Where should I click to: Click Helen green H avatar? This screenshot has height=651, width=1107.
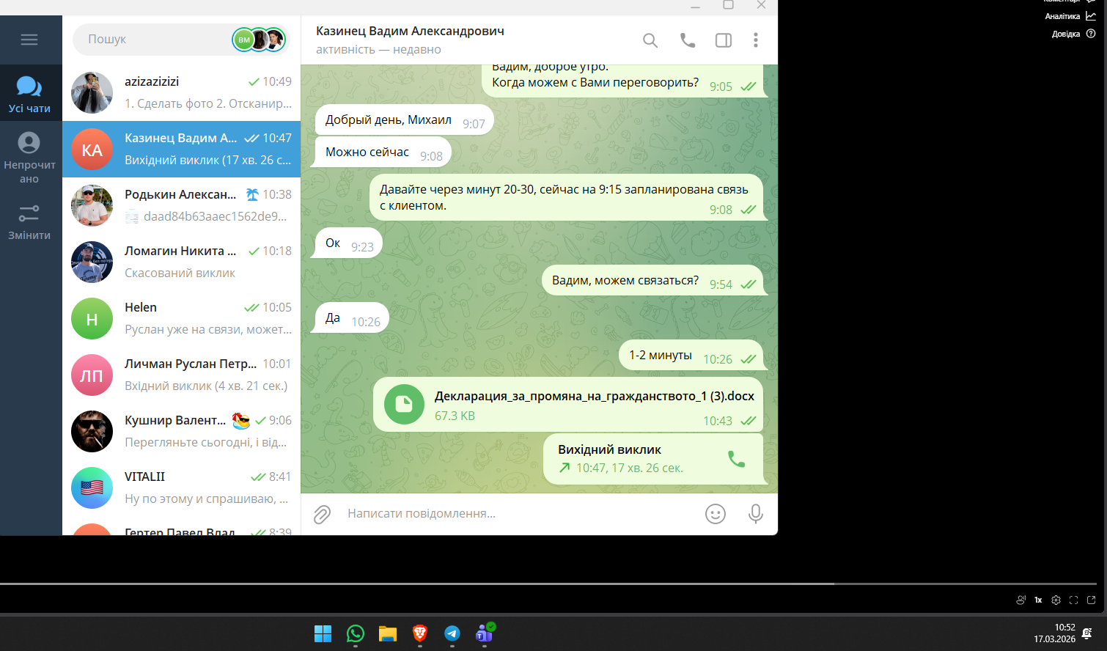tap(92, 318)
